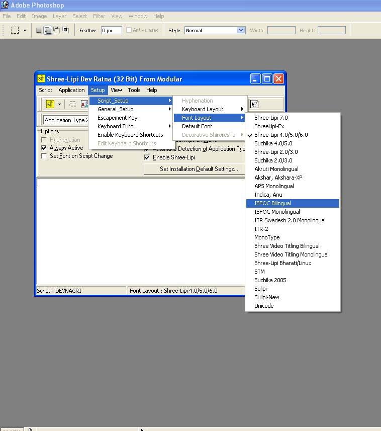381x431 pixels.
Task: Open the Style dropdown showing Normal
Action: coord(215,30)
